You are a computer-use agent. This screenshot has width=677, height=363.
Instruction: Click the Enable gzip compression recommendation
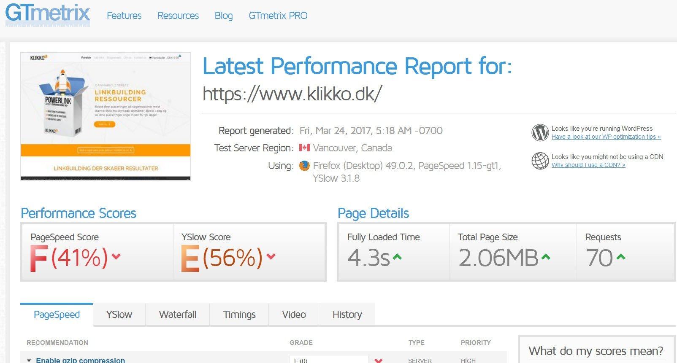click(81, 360)
